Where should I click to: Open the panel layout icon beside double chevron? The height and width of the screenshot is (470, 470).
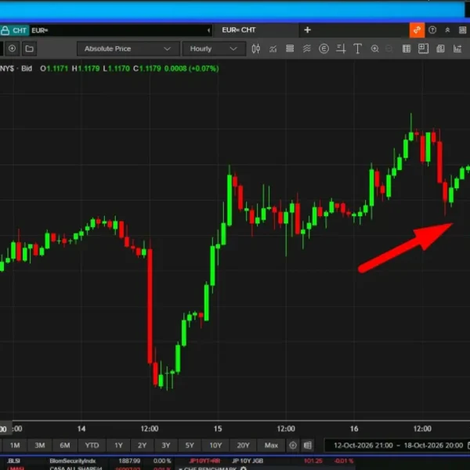pyautogui.click(x=462, y=30)
